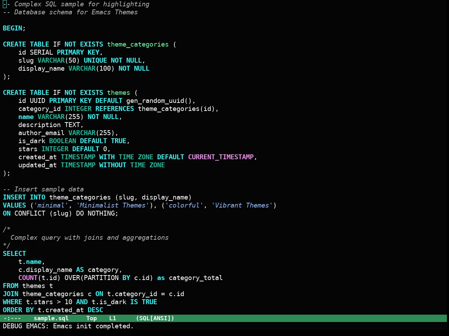The width and height of the screenshot is (449, 336).
Task: Click DESC at the end of ORDER BY
Action: [95, 310]
